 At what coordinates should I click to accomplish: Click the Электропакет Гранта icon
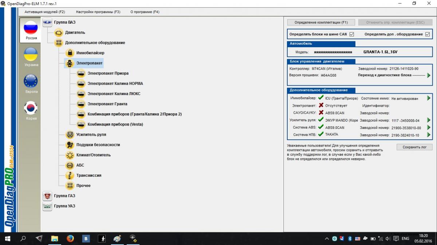(81, 104)
